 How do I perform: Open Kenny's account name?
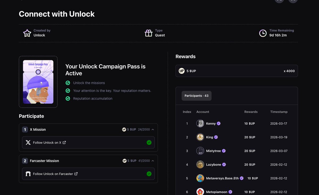coord(211,123)
